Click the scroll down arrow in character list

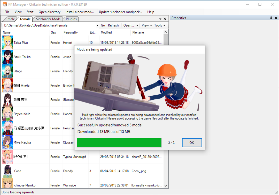(x=166, y=185)
